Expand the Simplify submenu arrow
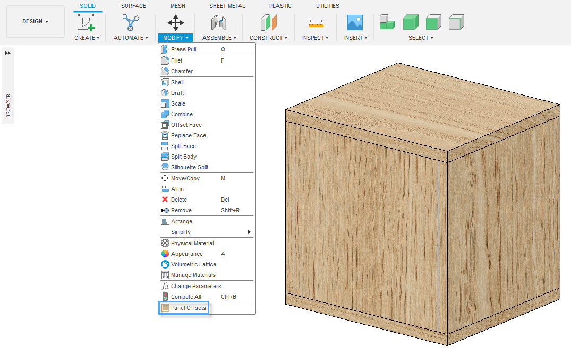 249,232
